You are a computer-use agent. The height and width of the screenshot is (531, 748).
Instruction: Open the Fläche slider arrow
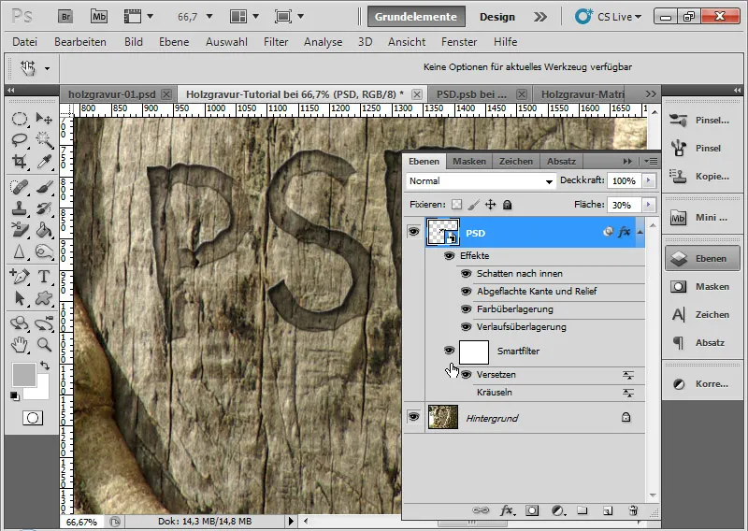pyautogui.click(x=648, y=205)
